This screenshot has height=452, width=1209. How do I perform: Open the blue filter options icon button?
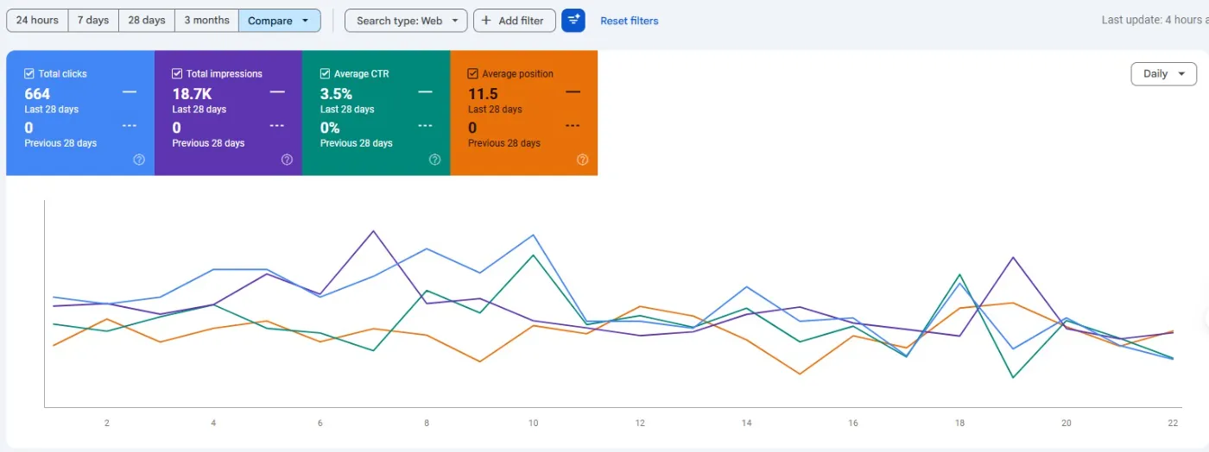(573, 21)
